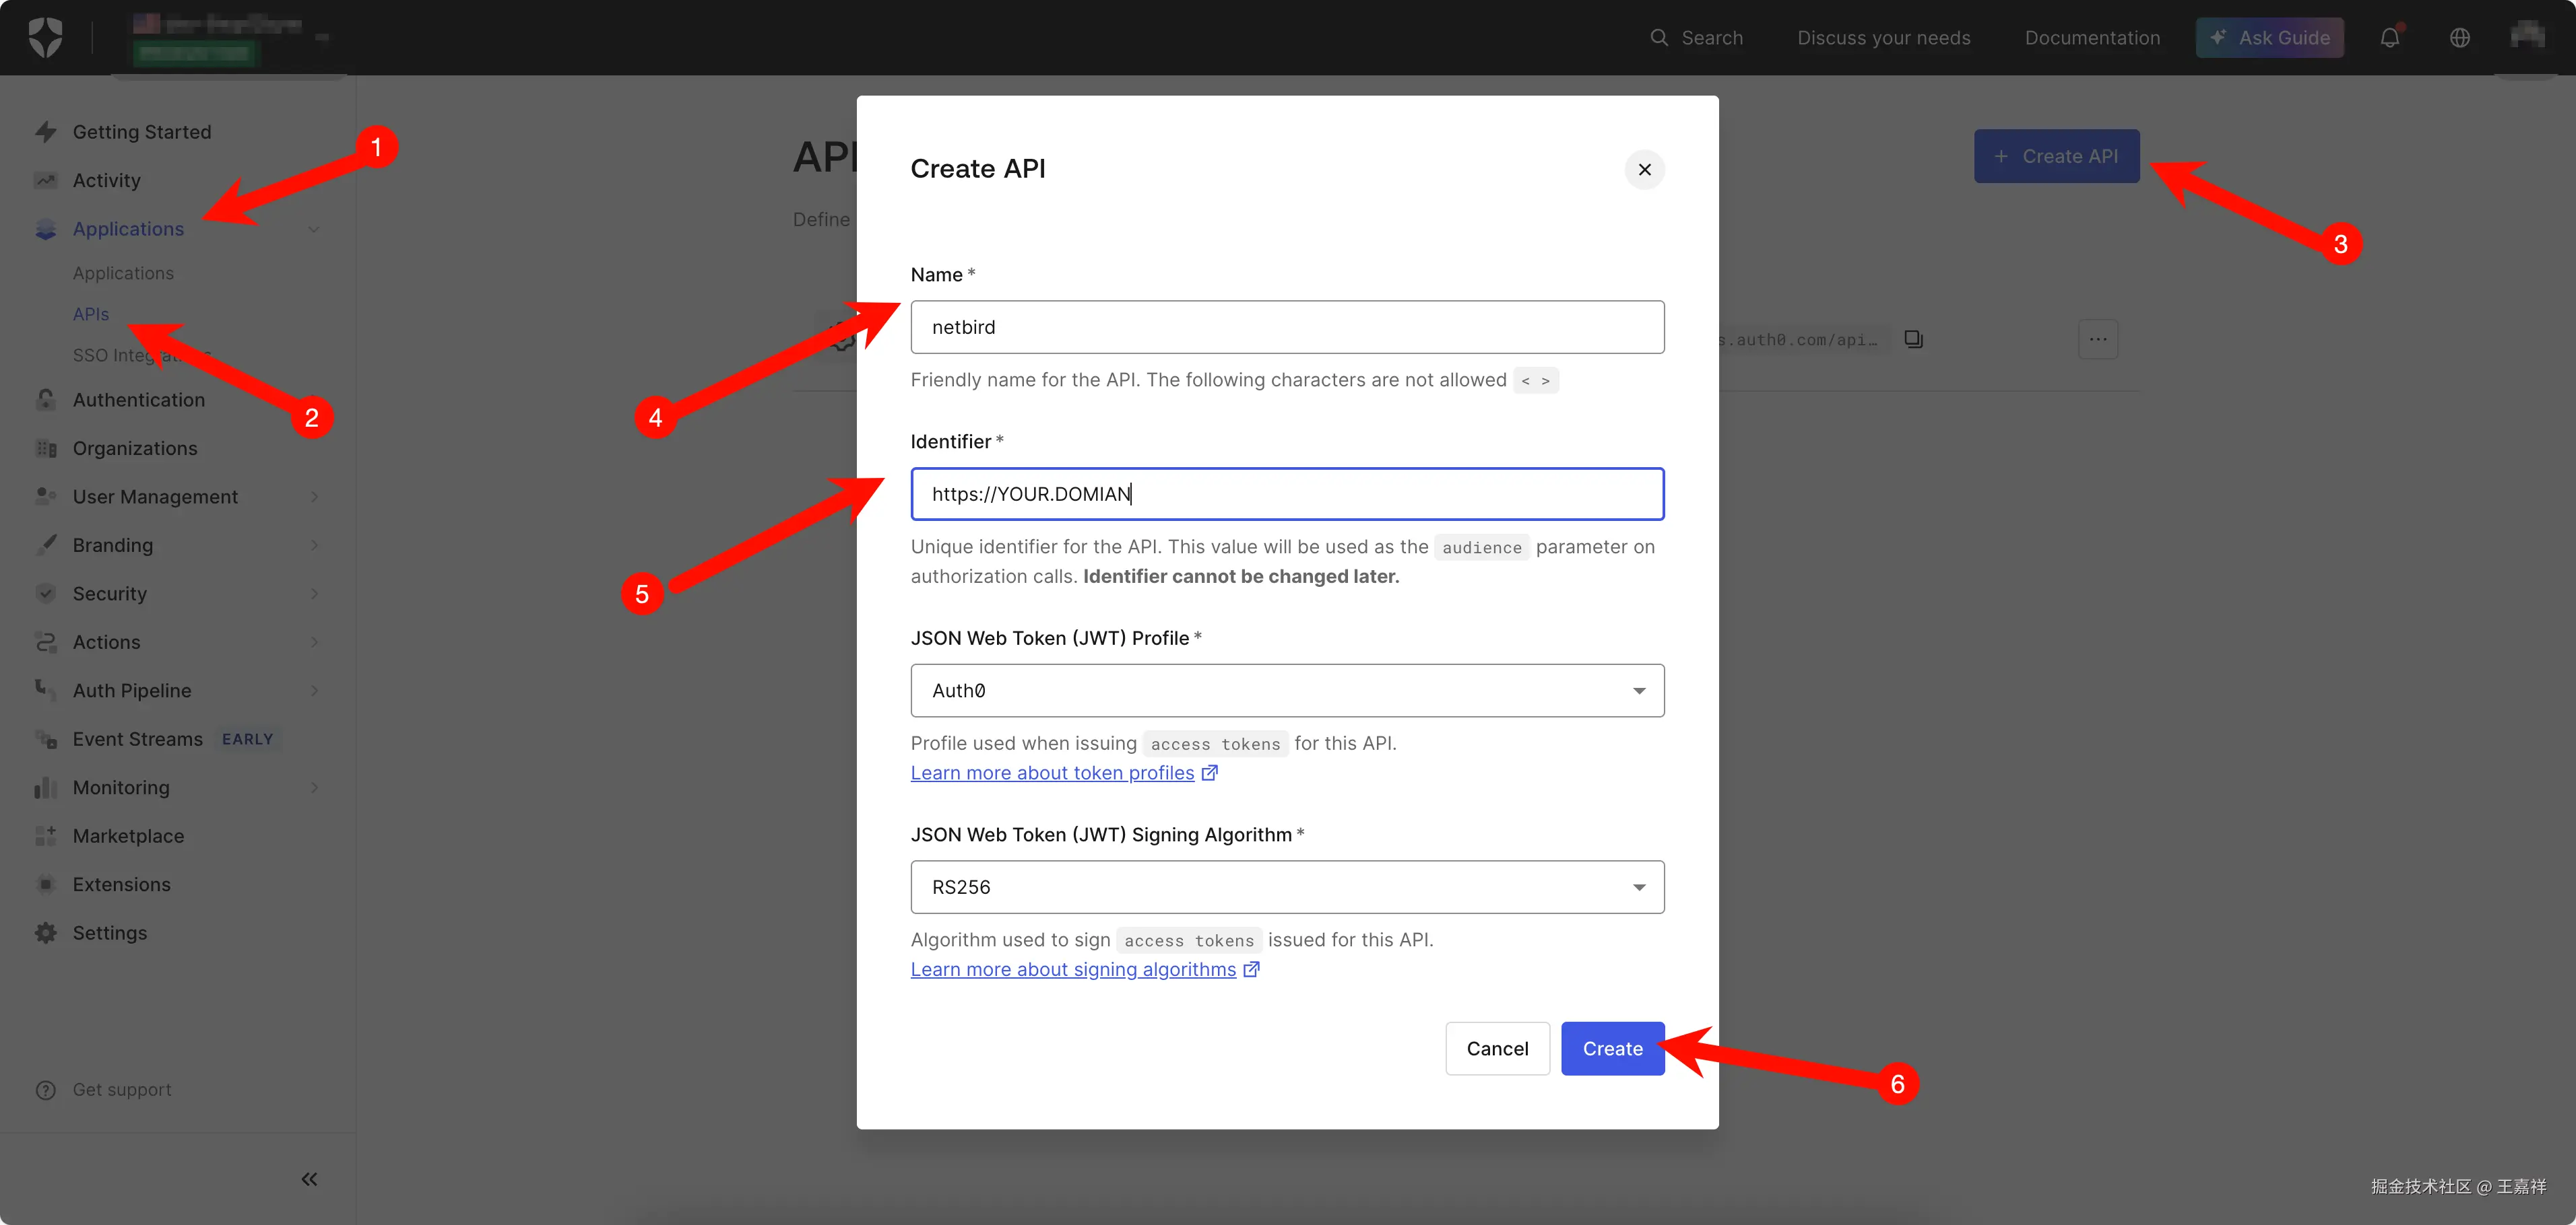2576x1225 pixels.
Task: Click the blue Create button
Action: 1611,1048
